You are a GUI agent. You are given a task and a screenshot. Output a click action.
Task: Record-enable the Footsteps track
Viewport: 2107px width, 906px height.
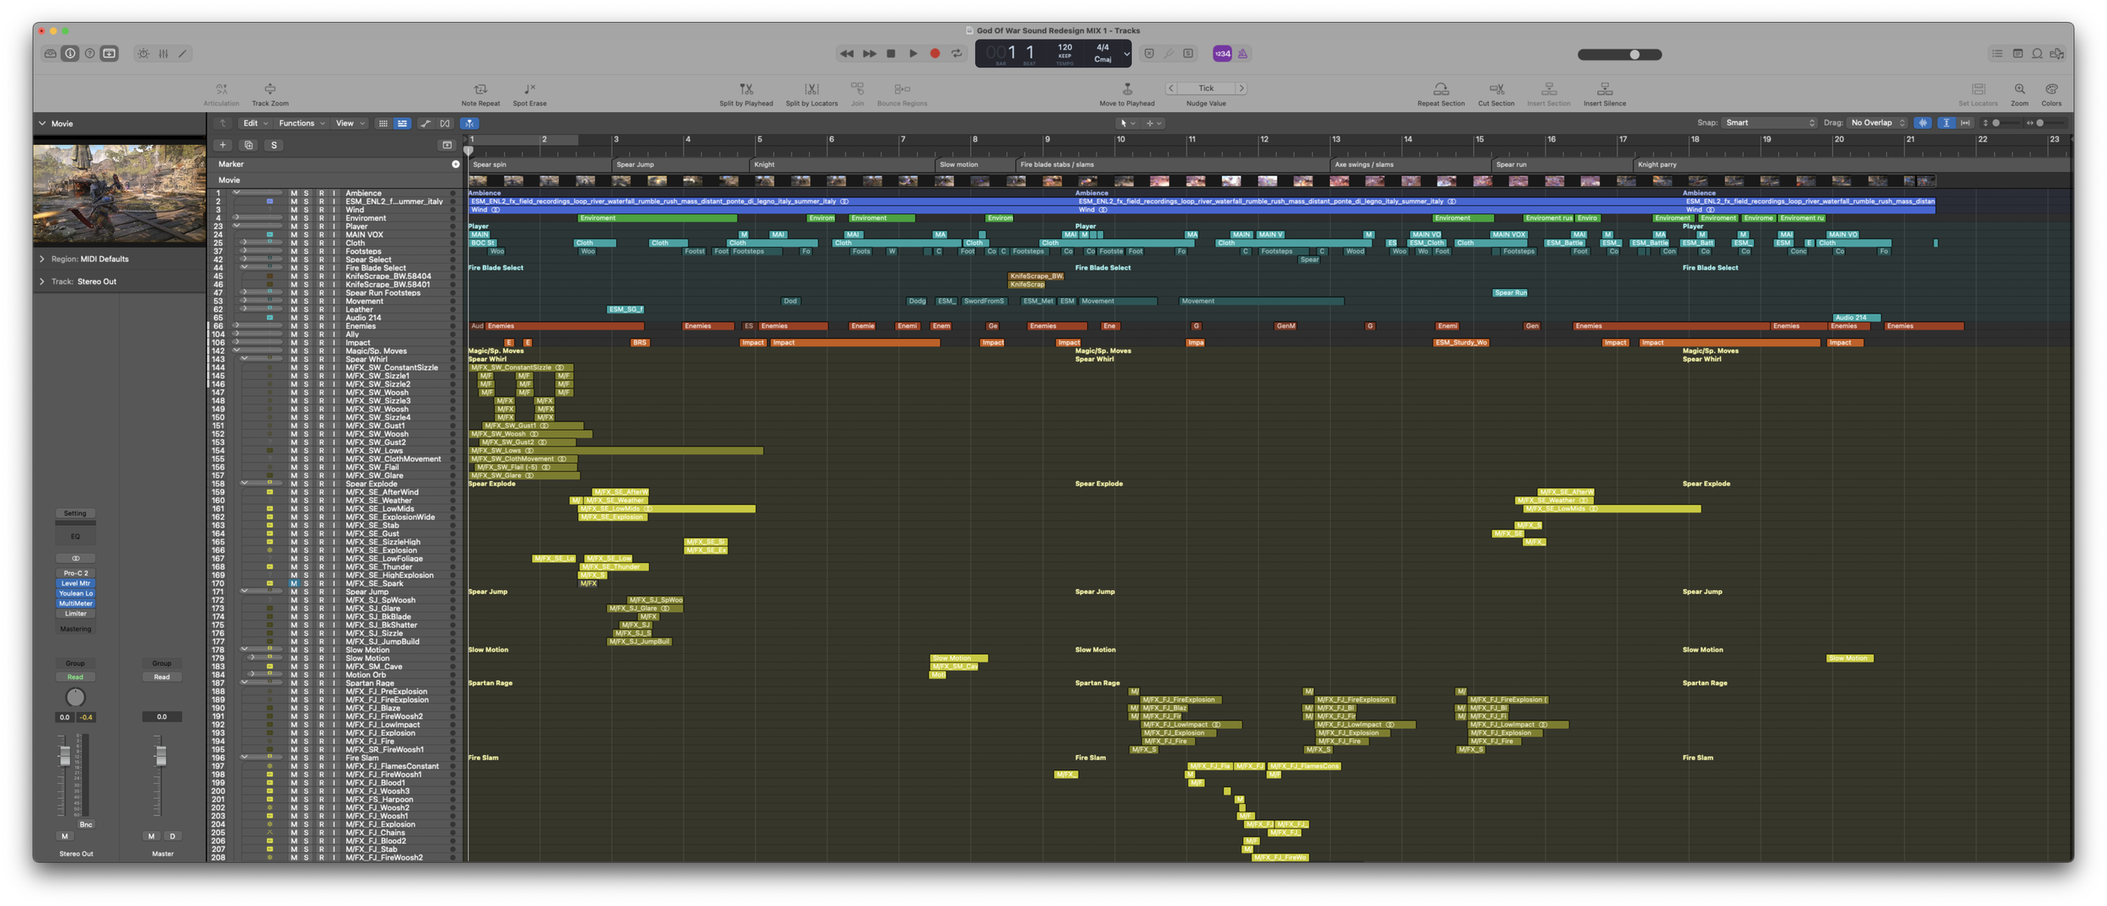(321, 251)
